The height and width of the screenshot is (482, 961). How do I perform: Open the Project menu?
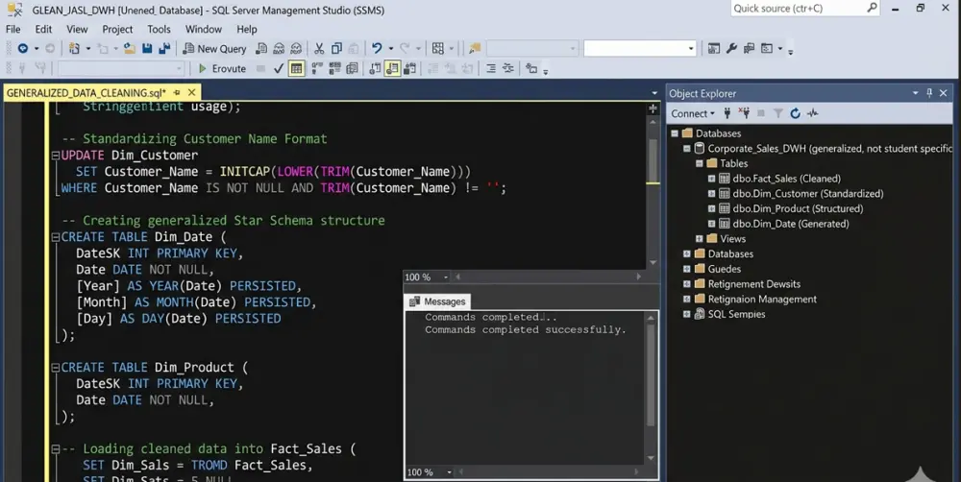pos(117,29)
